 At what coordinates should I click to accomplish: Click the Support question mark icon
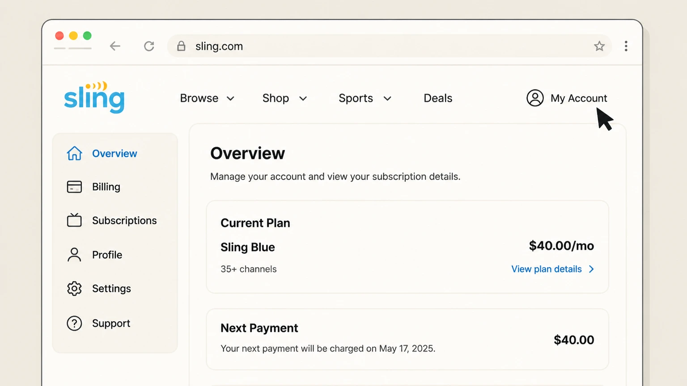[74, 323]
